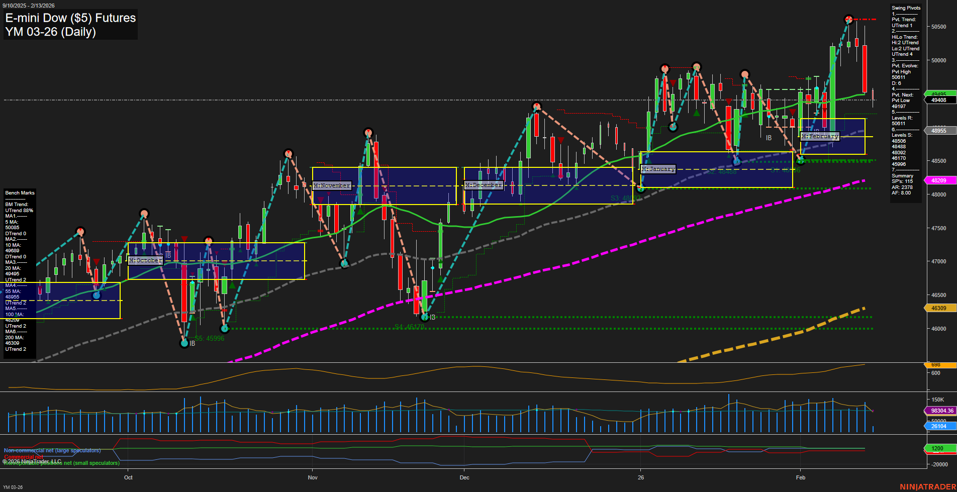Click the orange 46309 marker on the price axis

(939, 307)
